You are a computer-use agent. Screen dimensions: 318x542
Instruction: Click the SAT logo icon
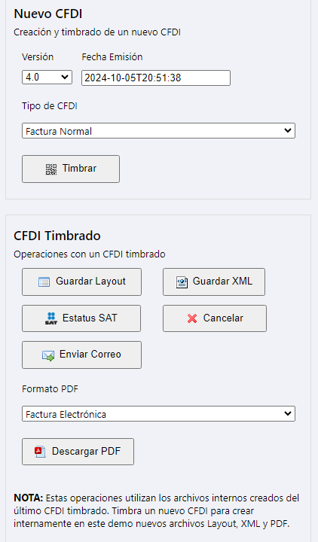point(51,318)
